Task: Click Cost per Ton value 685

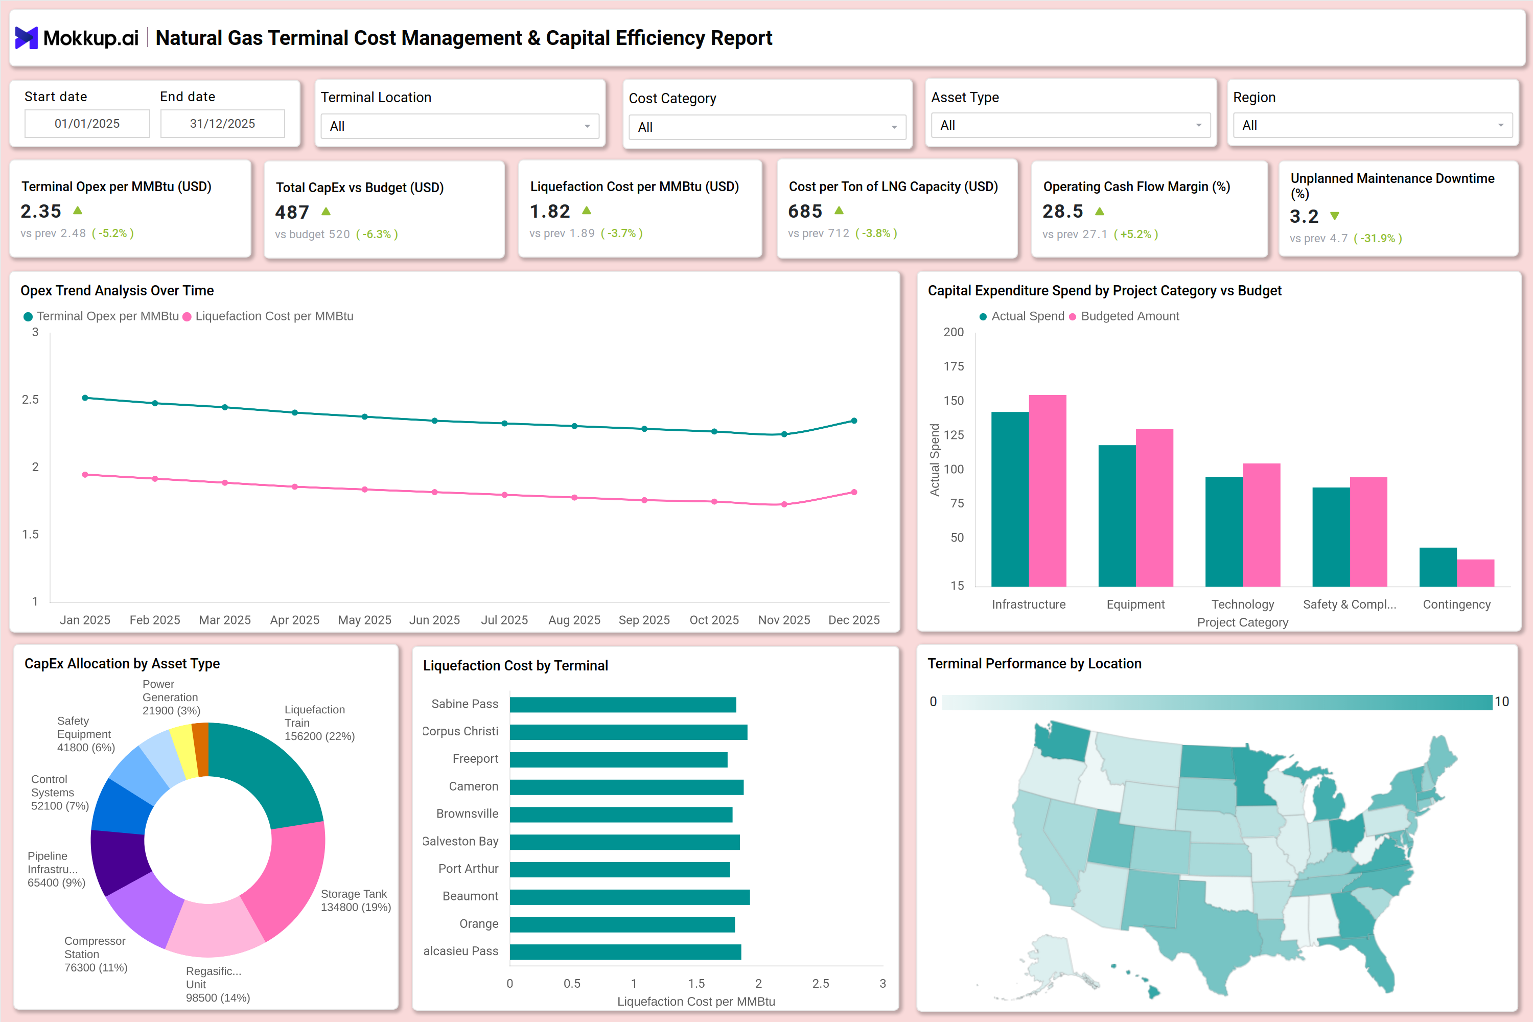Action: pos(806,211)
